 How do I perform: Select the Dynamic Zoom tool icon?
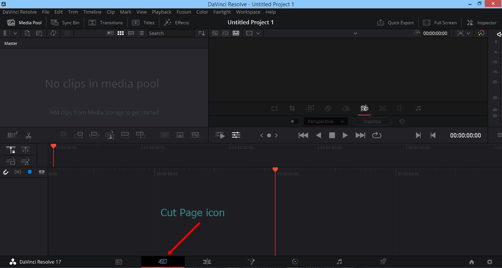tap(310, 108)
